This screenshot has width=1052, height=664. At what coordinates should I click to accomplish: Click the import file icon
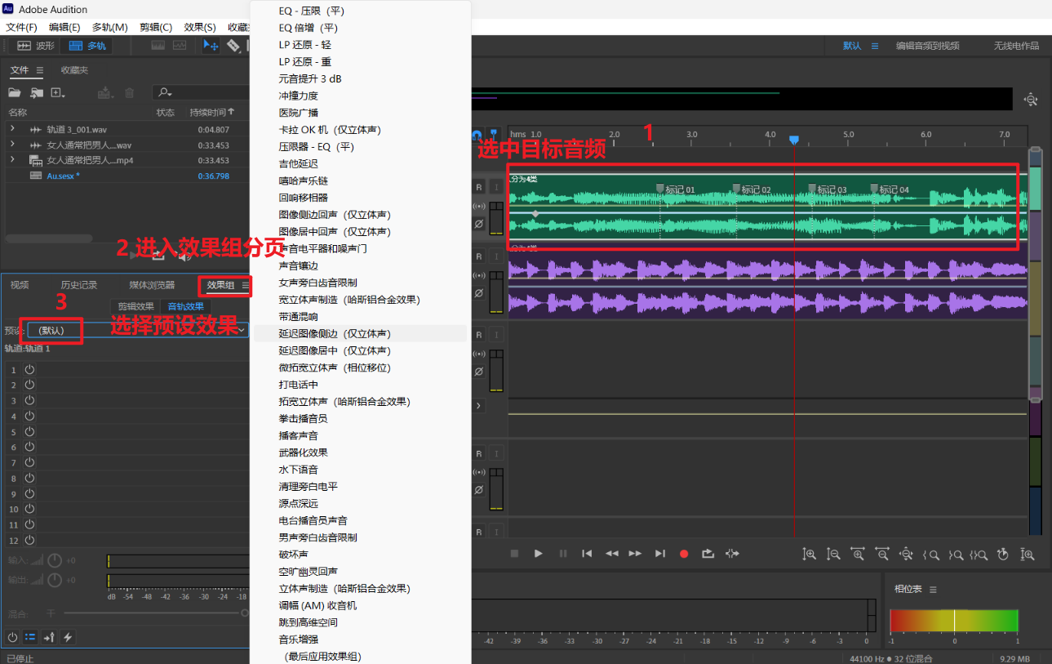[x=37, y=93]
